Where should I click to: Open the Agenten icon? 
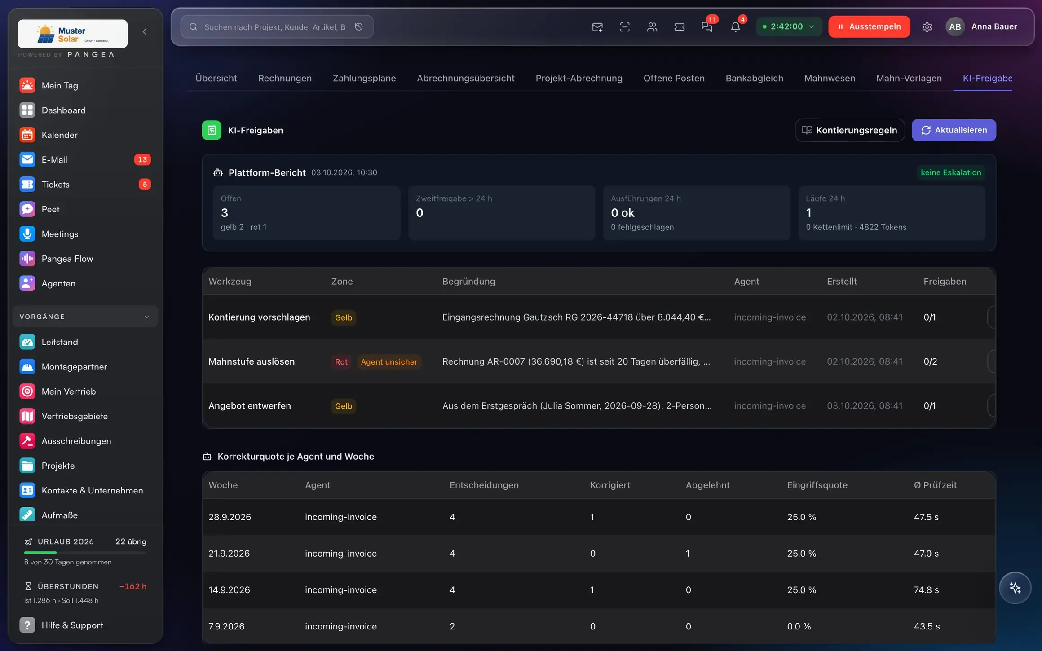tap(27, 283)
